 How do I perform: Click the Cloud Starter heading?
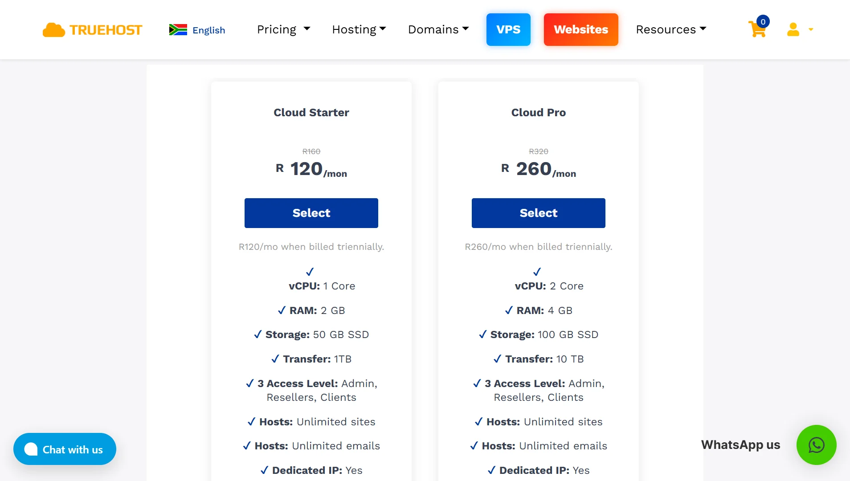[x=311, y=112]
